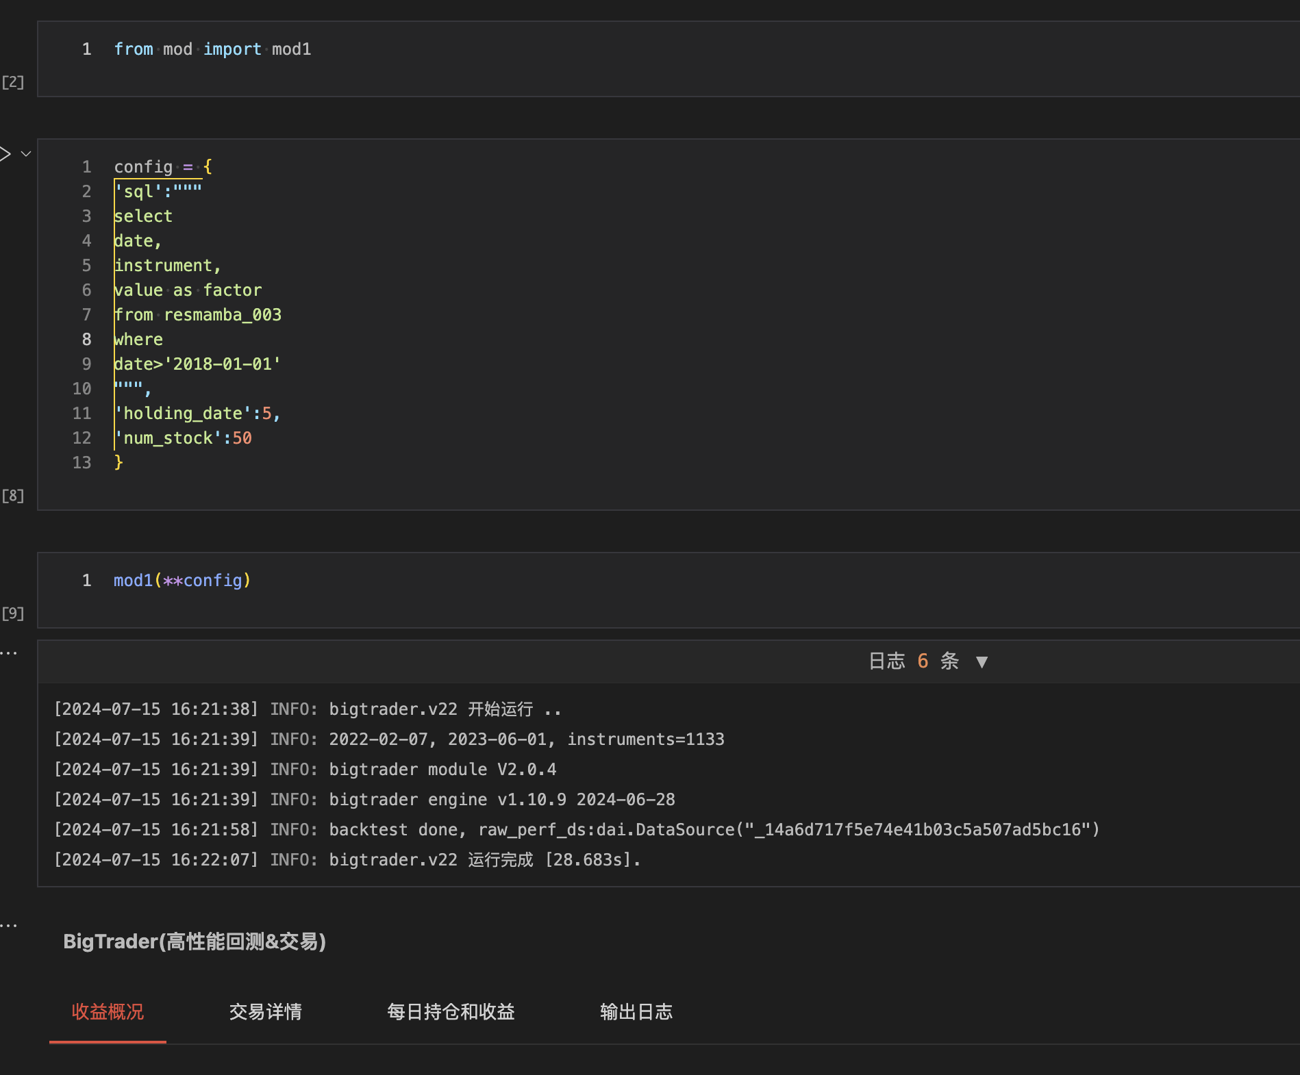Click the 'num_stock':50 line
1300x1075 pixels.
coord(183,438)
